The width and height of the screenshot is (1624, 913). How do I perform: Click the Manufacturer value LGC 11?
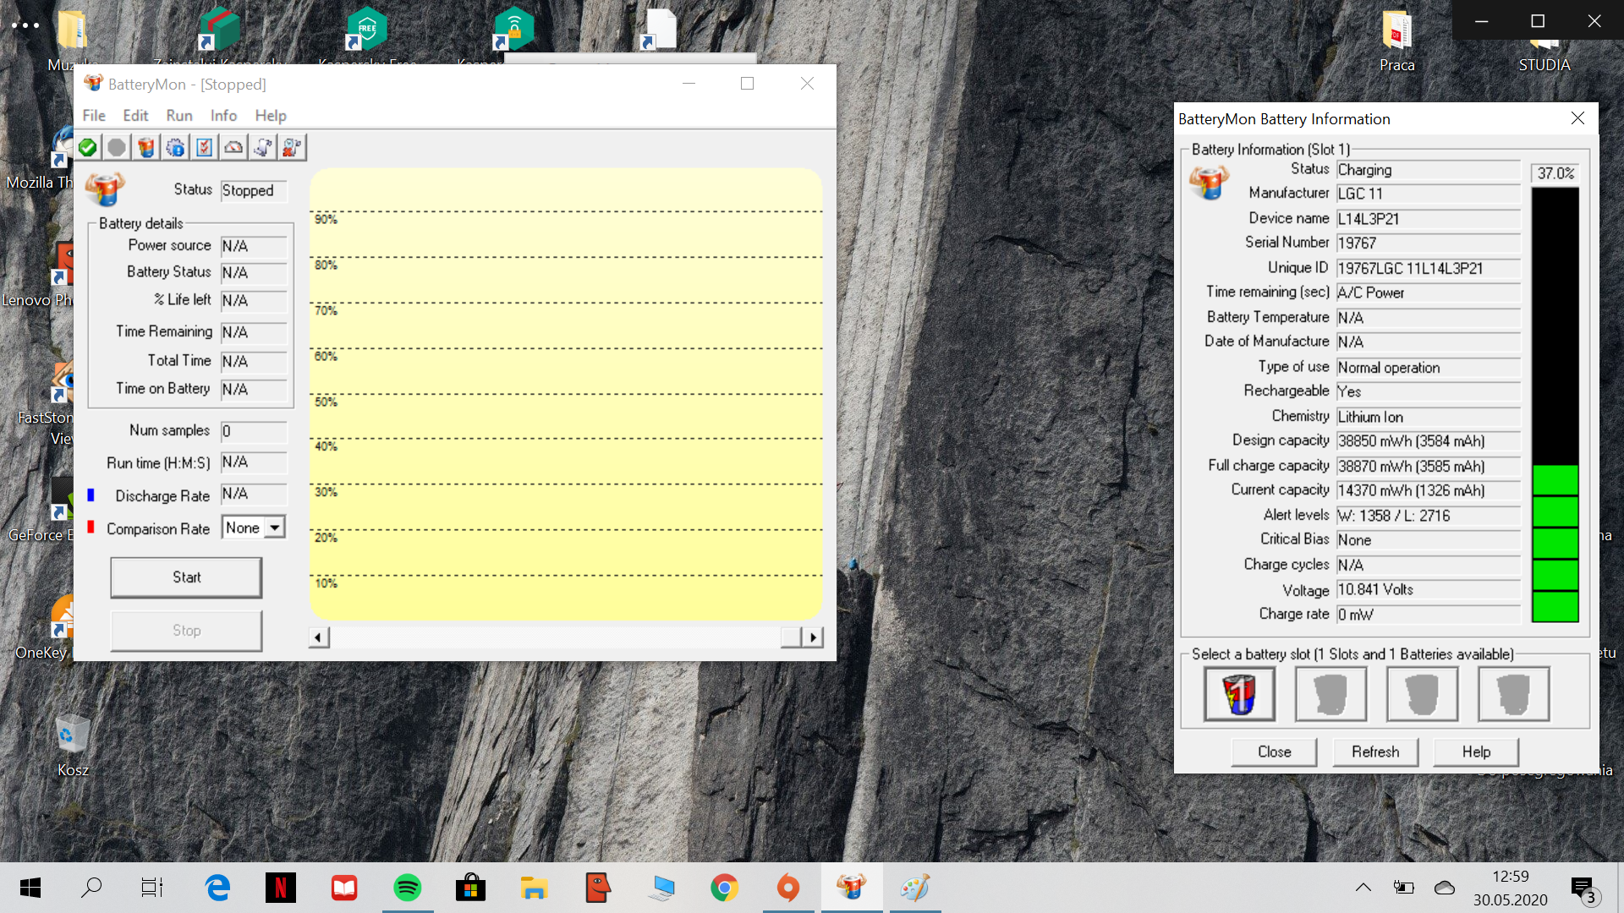click(x=1428, y=194)
